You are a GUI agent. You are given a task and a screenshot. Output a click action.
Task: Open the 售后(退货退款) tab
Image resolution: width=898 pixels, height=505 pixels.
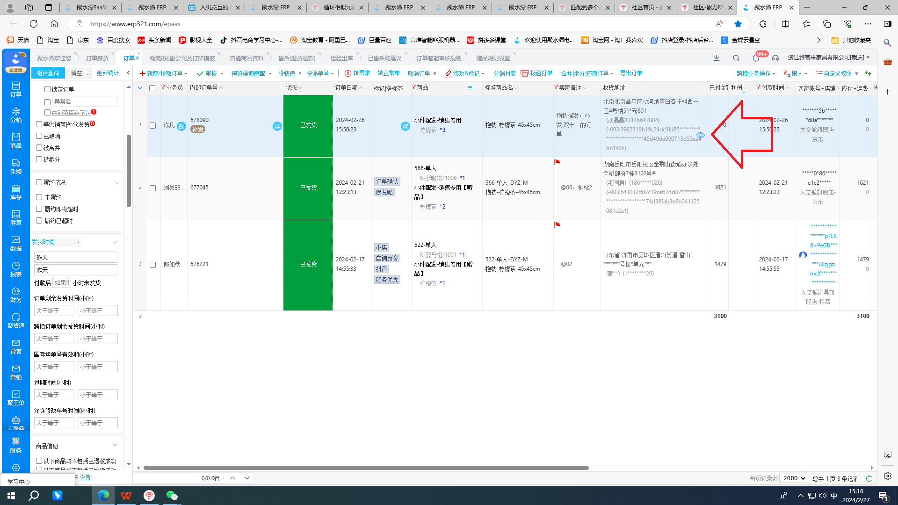point(297,58)
